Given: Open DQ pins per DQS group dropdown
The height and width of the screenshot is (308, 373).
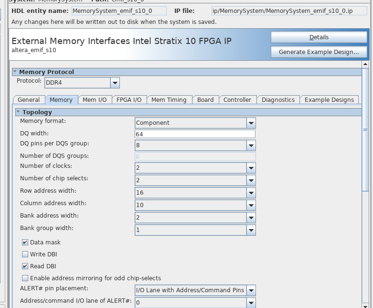Looking at the screenshot, I should (195, 145).
